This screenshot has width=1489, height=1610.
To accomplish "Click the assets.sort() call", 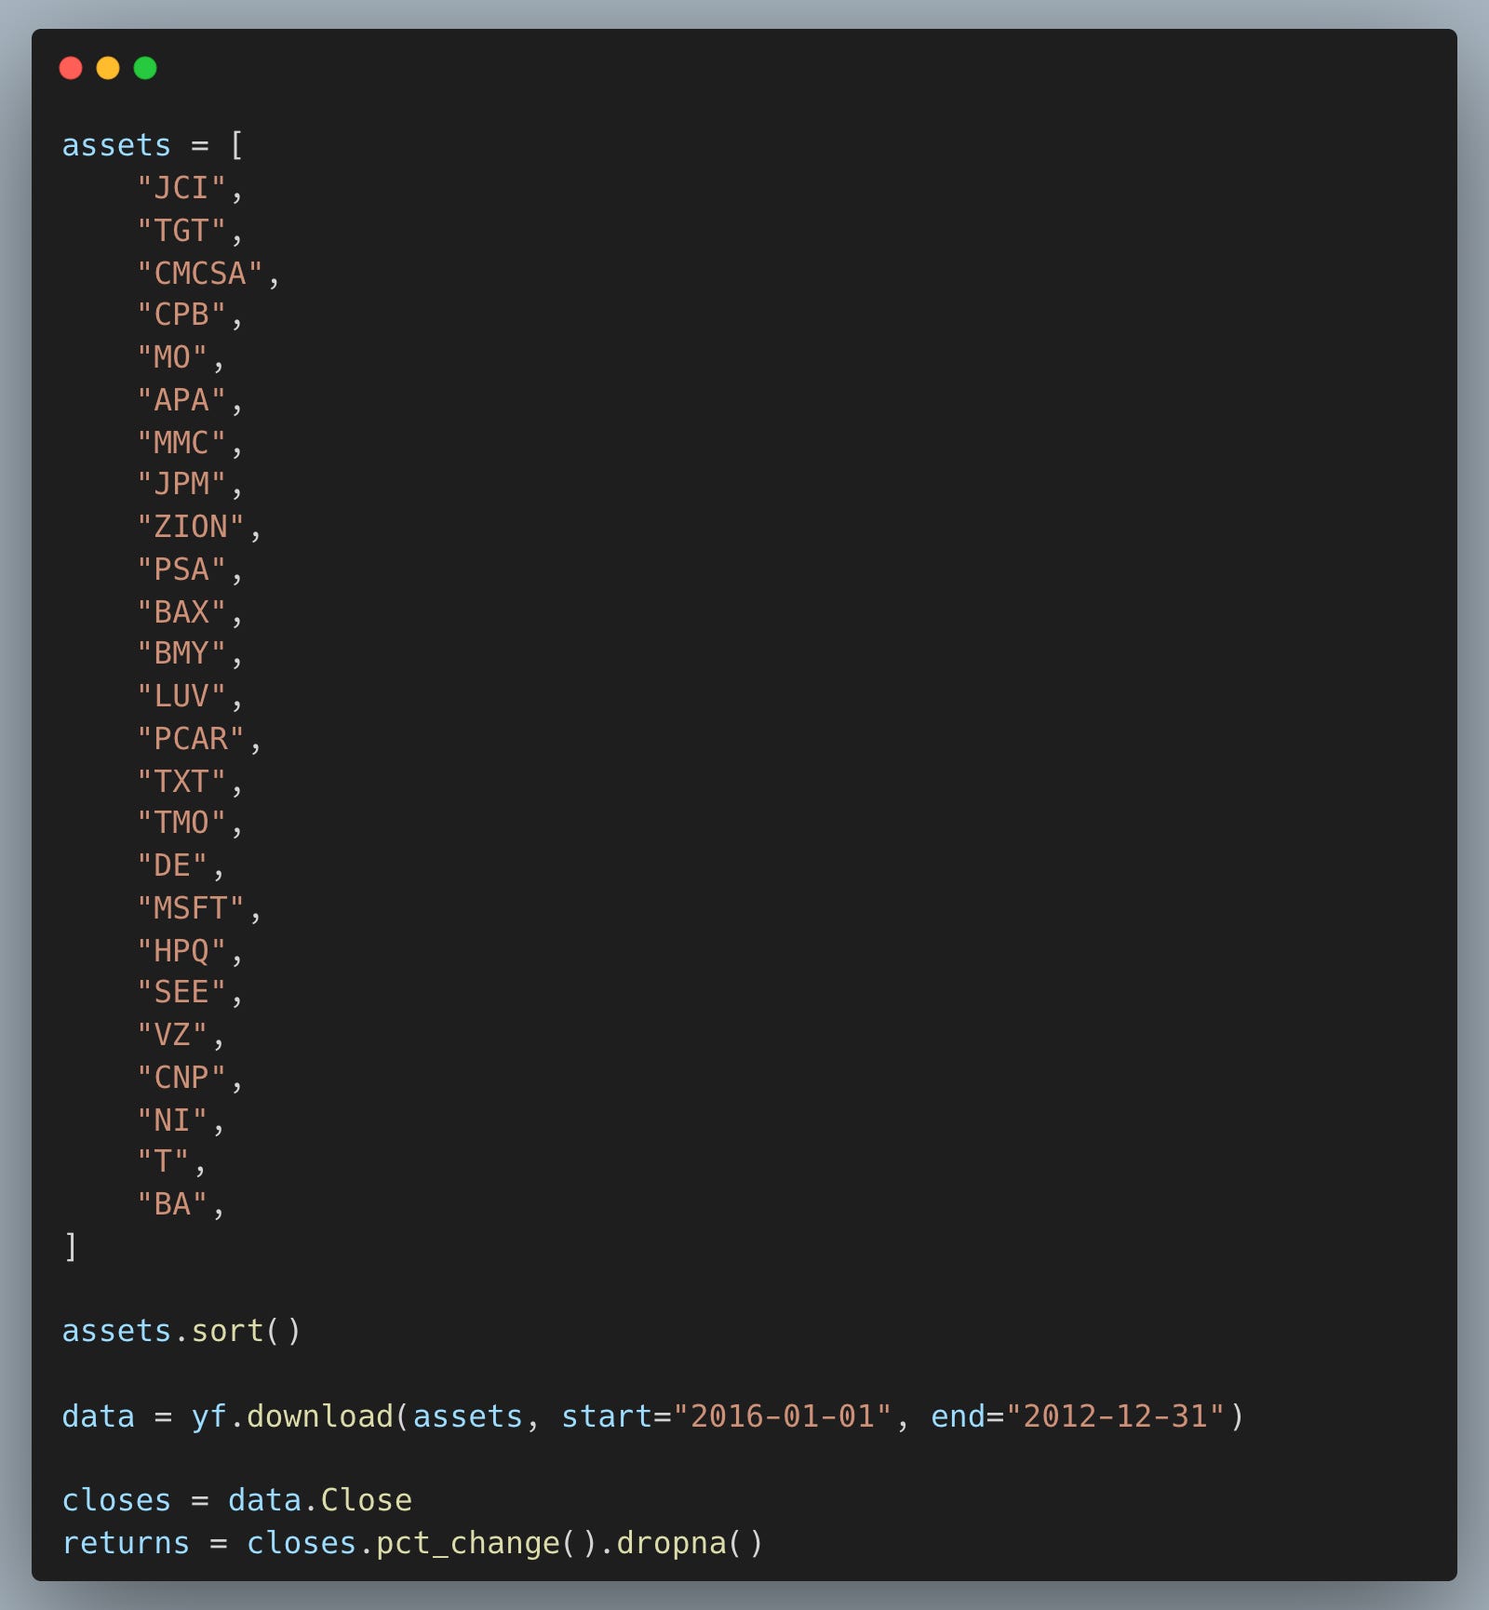I will tap(181, 1331).
